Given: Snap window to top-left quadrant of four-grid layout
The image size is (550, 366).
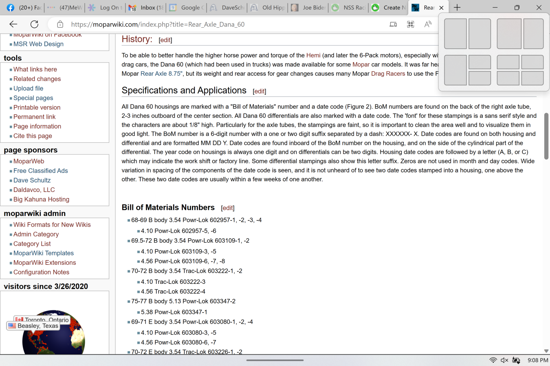Looking at the screenshot, I should click(508, 62).
